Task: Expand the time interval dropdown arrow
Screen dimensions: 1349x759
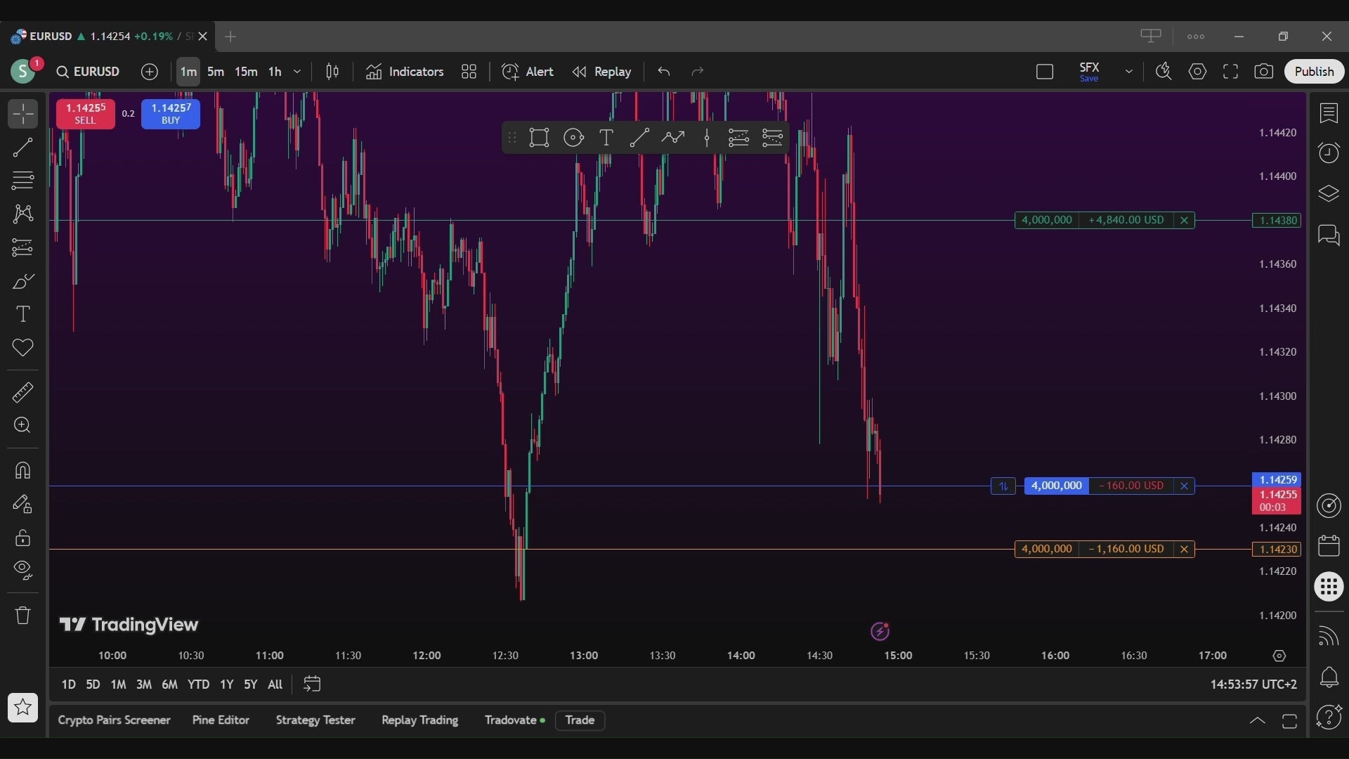Action: tap(297, 72)
